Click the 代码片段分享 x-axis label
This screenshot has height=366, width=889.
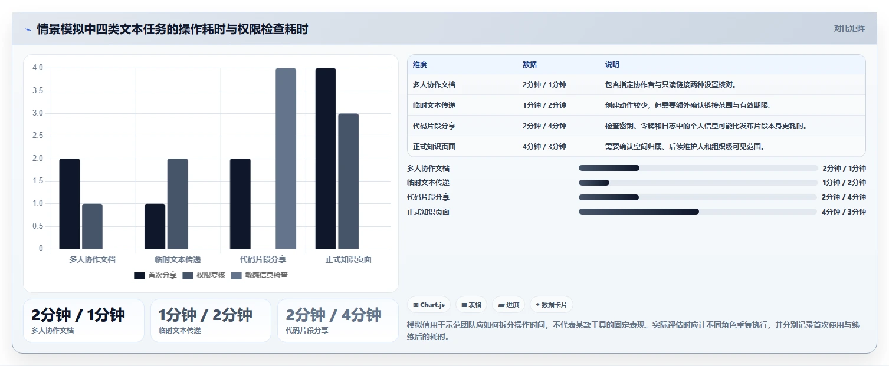263,259
